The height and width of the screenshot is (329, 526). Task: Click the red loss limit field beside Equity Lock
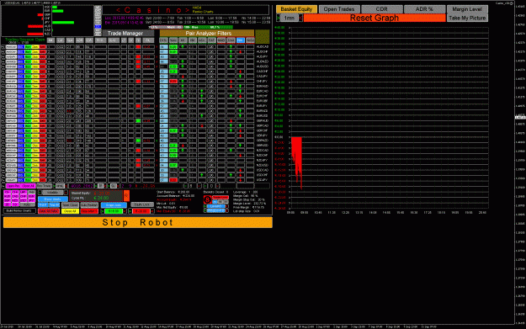tap(141, 211)
